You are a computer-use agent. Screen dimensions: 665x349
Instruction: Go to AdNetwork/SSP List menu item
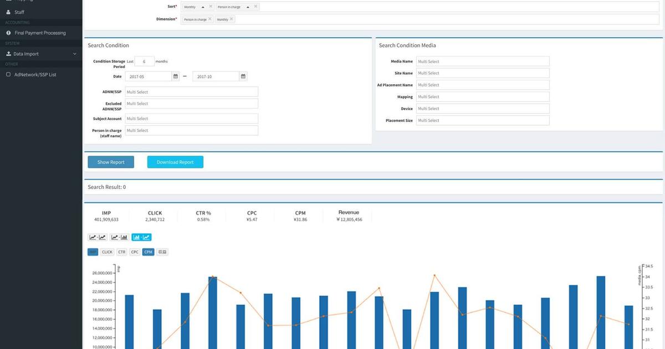35,74
